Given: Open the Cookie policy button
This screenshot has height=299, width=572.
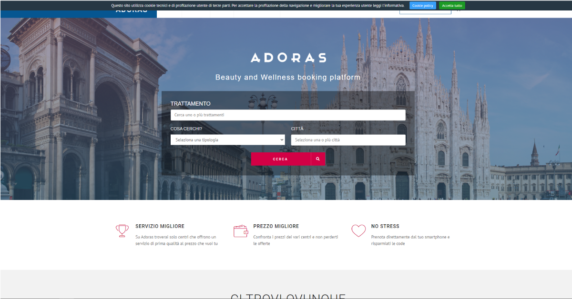Looking at the screenshot, I should (423, 6).
